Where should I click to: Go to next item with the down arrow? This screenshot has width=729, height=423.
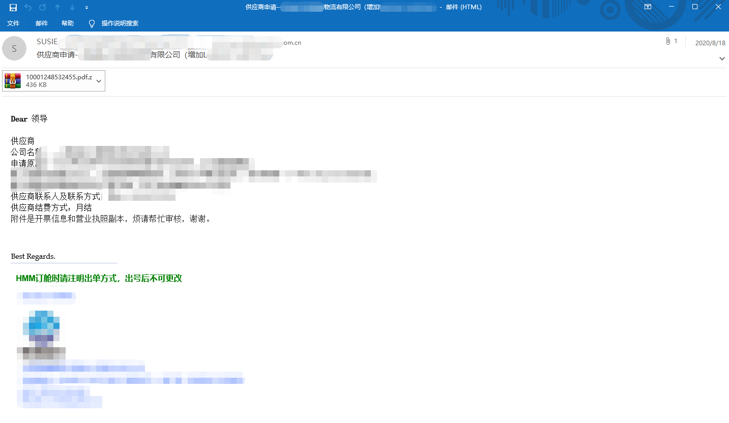click(x=72, y=7)
